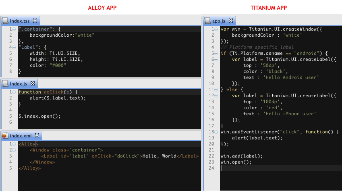Click onClick="doClick" attribute in index.xml
The width and height of the screenshot is (342, 191).
[x=117, y=156]
